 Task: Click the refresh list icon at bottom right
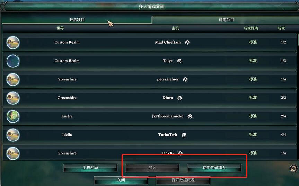click(294, 168)
